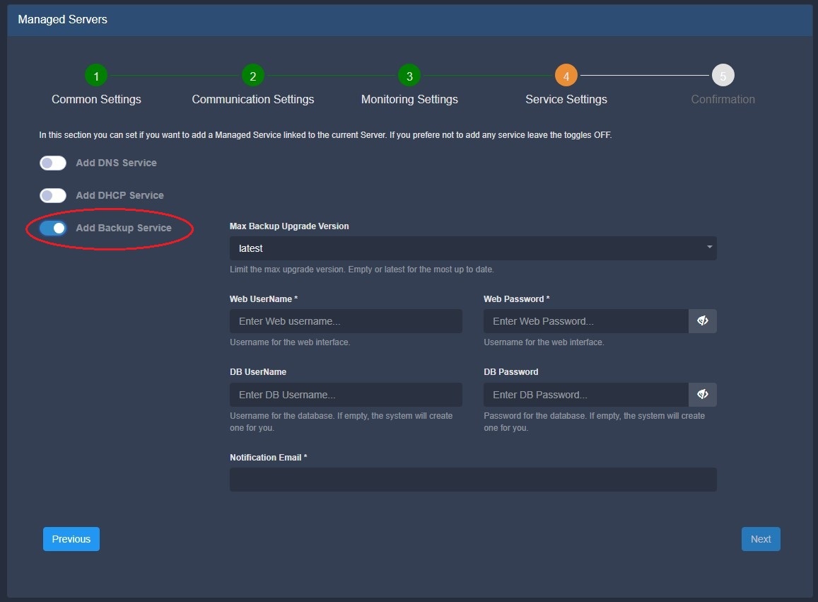Click step 2 Communication Settings circle
The image size is (818, 602).
[252, 75]
